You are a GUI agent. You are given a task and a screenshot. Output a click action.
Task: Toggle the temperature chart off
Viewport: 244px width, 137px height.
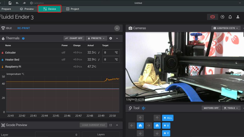74,38
